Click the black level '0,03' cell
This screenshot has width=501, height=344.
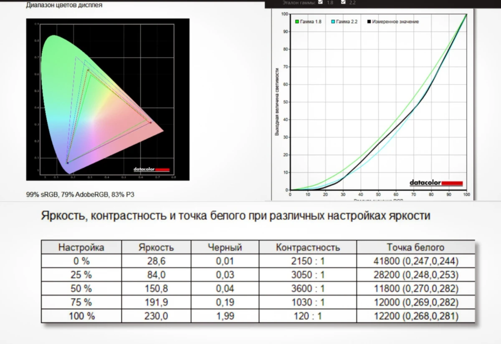click(x=225, y=275)
